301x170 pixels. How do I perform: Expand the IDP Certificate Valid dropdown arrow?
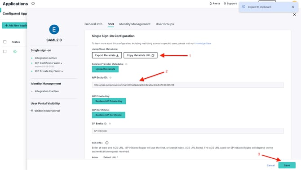(x=62, y=63)
